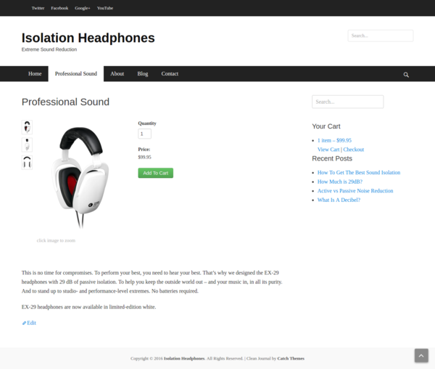This screenshot has height=369, width=435.
Task: Select the second white headphone thumbnail
Action: point(27,145)
